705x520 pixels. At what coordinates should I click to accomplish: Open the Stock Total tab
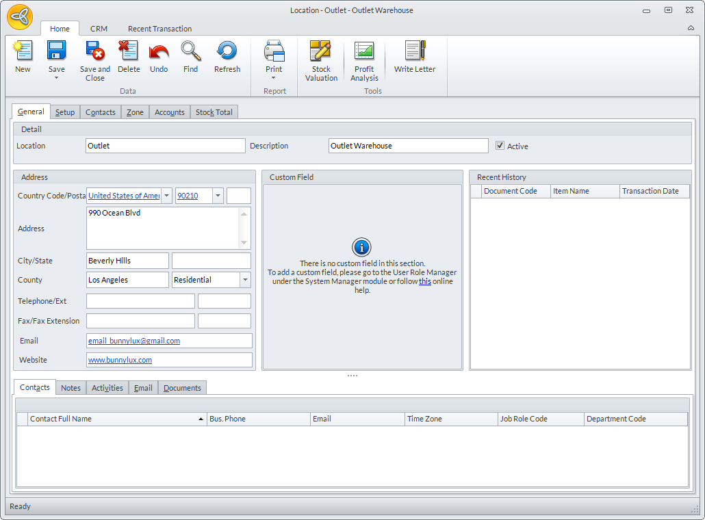click(214, 112)
